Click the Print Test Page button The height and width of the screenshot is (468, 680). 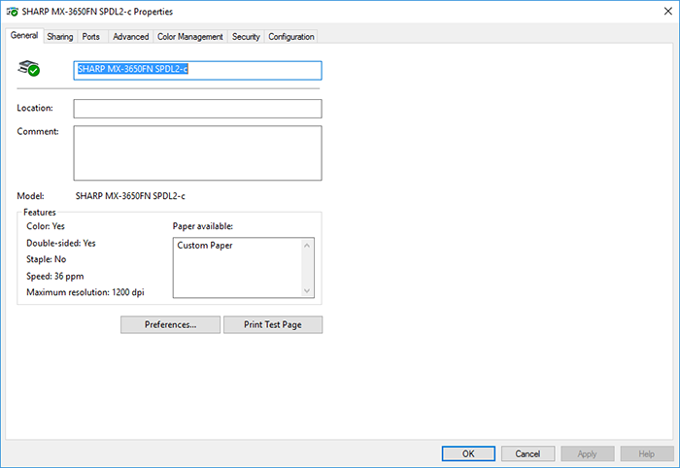tap(273, 324)
